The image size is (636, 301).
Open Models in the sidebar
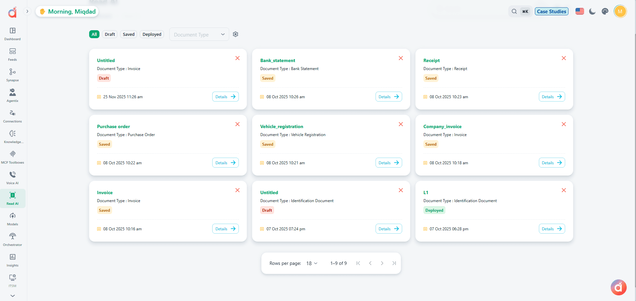coord(13,219)
